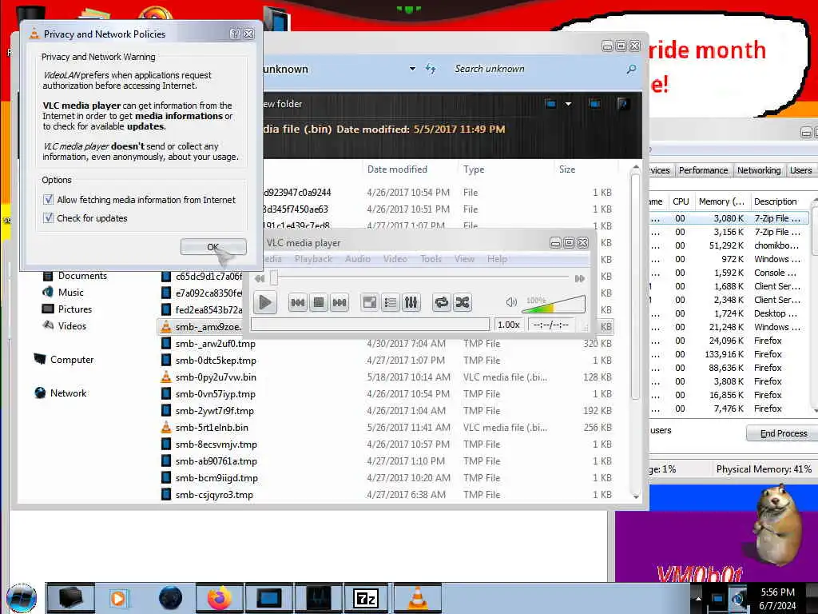Sort files by Size column

pos(567,169)
